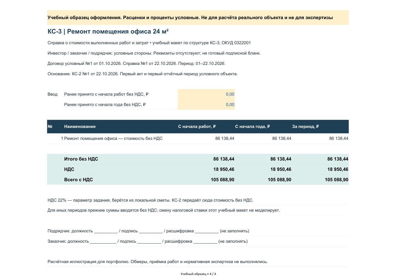Select row 1 «Ремонт помещения офиса — стоимость без НДС»
Image resolution: width=396 pixels, height=280 pixels.
[x=198, y=138]
